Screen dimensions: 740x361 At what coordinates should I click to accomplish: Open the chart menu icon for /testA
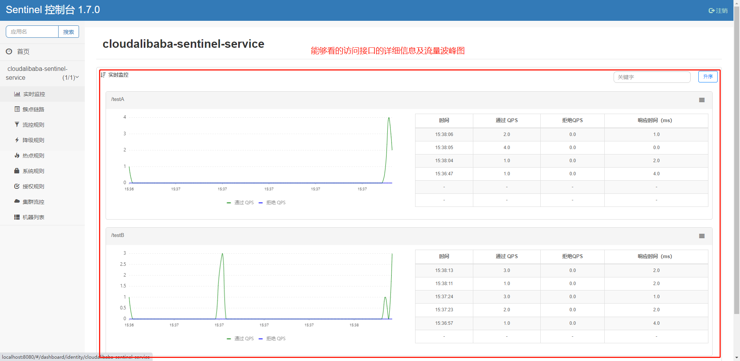tap(702, 100)
